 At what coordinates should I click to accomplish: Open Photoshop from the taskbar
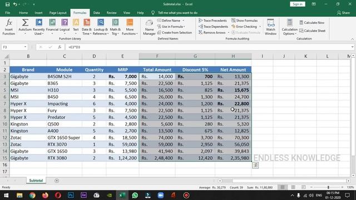[x=71, y=195]
